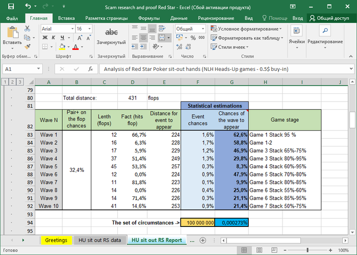This screenshot has width=357, height=255.
Task: Toggle italic К formatting
Action: coord(53,38)
